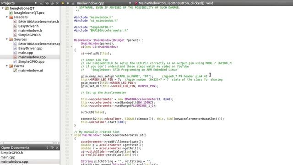Open mainwindow.h header file

[30, 31]
